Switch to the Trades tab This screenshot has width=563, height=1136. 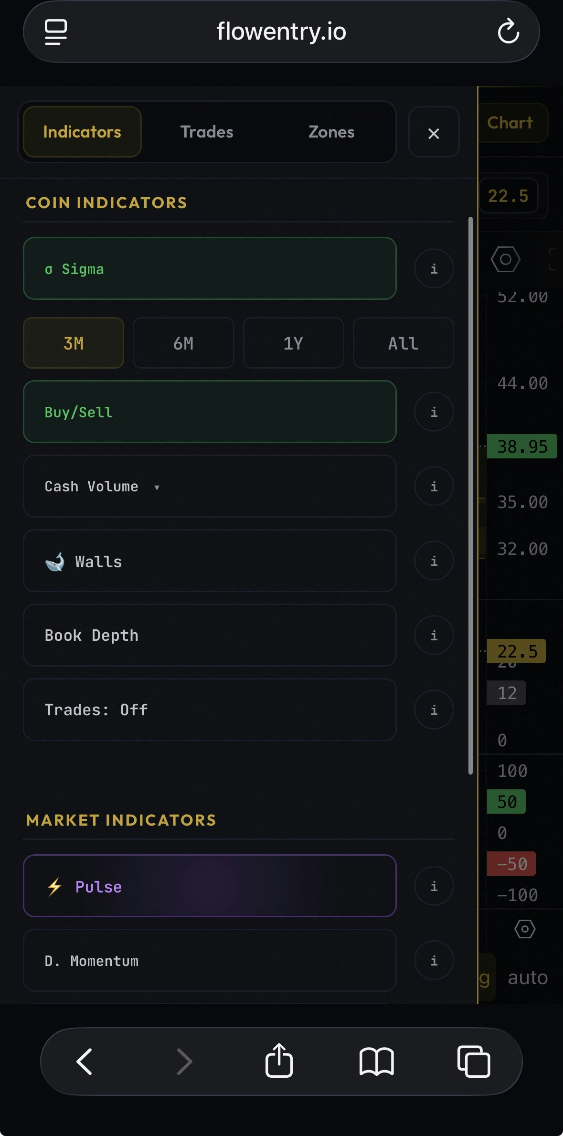tap(206, 132)
